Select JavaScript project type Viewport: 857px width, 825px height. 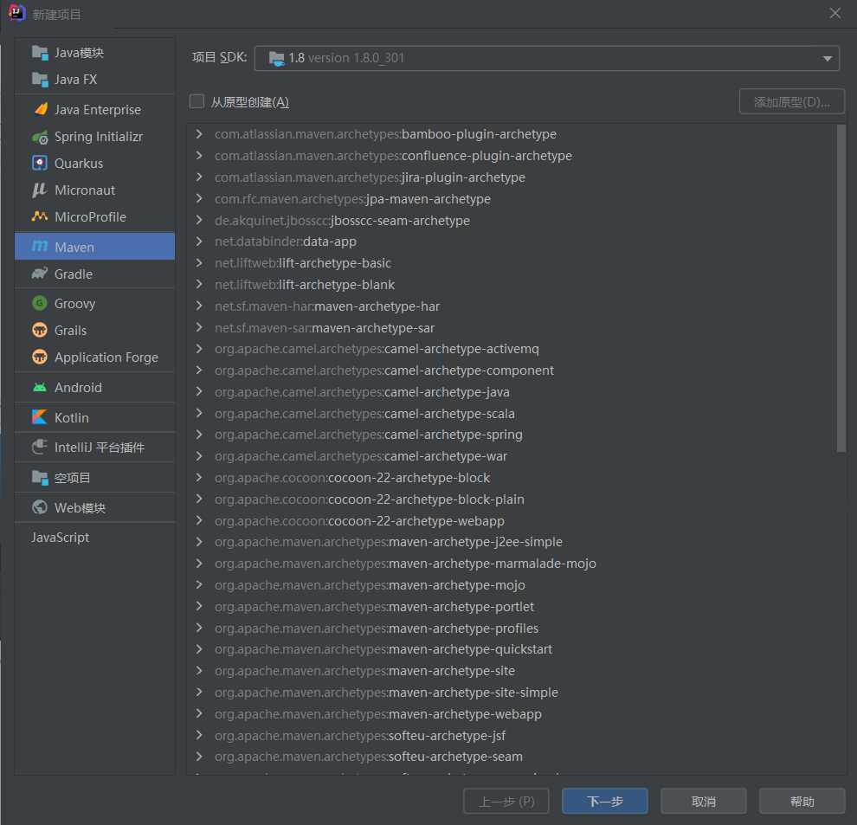(x=95, y=538)
